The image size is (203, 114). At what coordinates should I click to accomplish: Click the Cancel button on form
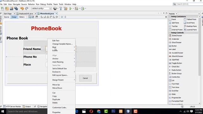(85, 78)
